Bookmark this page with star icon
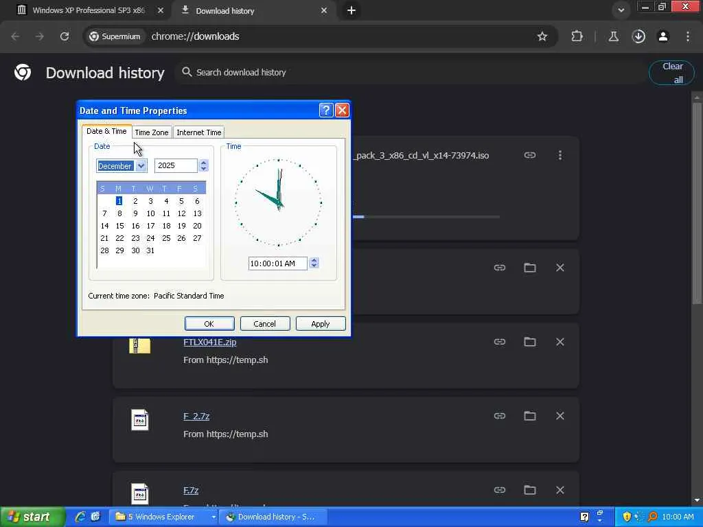 (x=542, y=36)
